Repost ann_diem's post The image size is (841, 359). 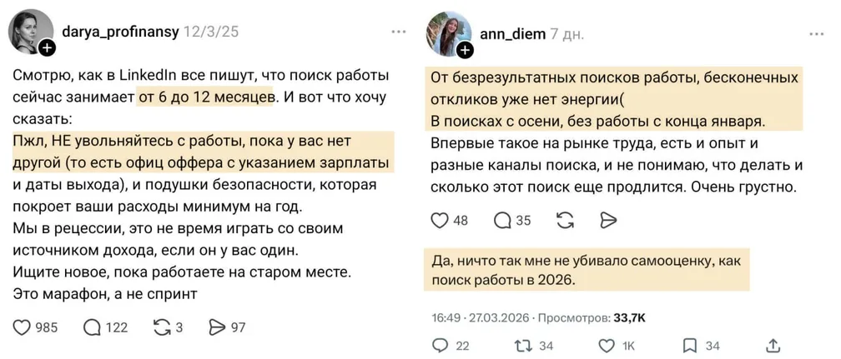pyautogui.click(x=564, y=221)
